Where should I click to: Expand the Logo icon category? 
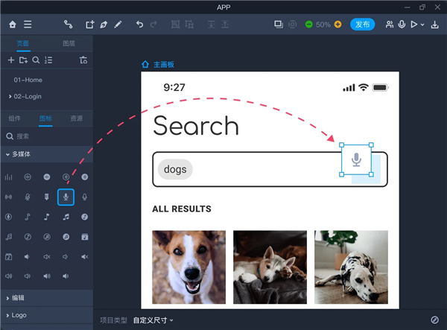46,315
